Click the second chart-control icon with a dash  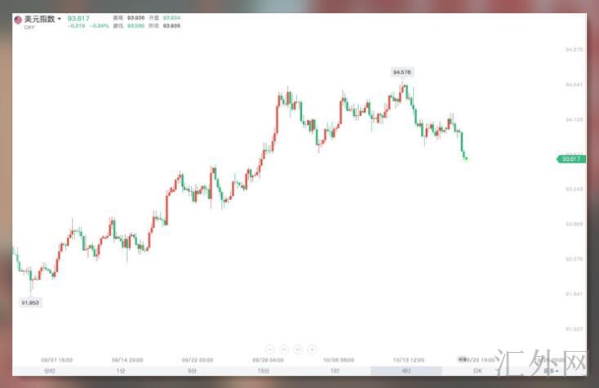(284, 349)
